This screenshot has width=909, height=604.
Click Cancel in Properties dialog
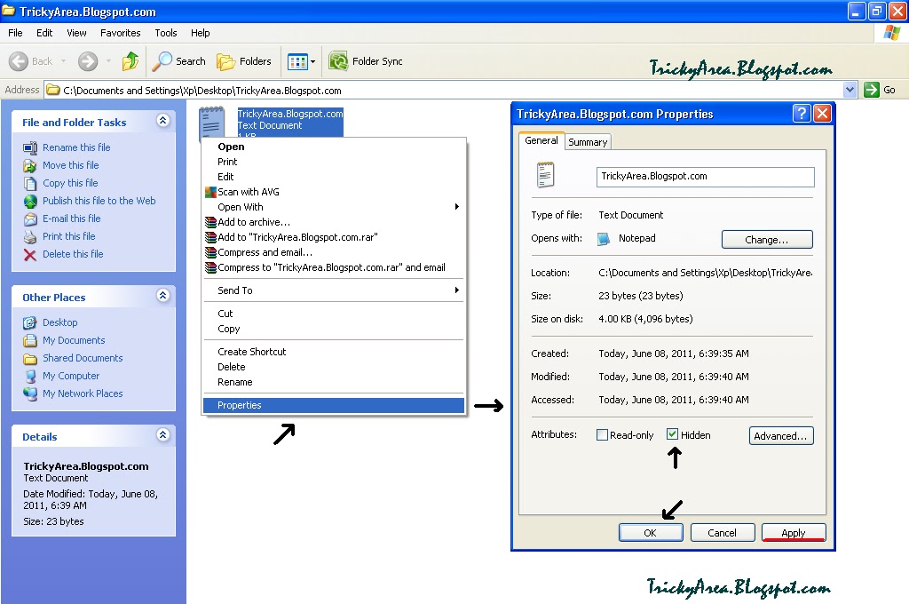tap(723, 533)
